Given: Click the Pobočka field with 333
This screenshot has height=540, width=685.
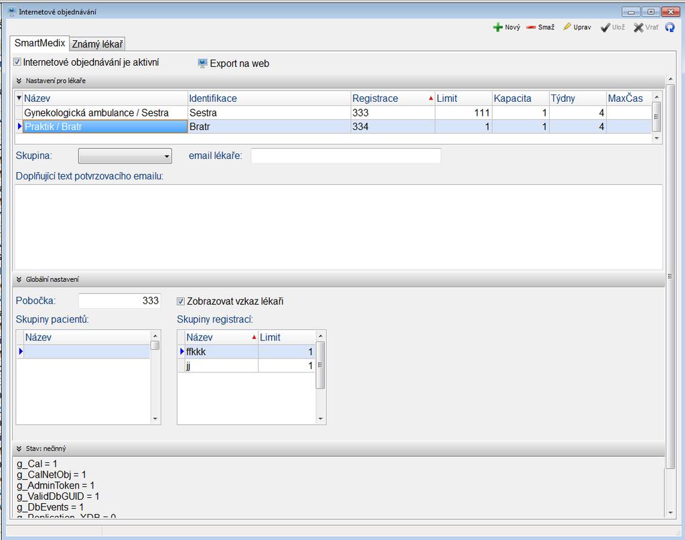Looking at the screenshot, I should 120,301.
